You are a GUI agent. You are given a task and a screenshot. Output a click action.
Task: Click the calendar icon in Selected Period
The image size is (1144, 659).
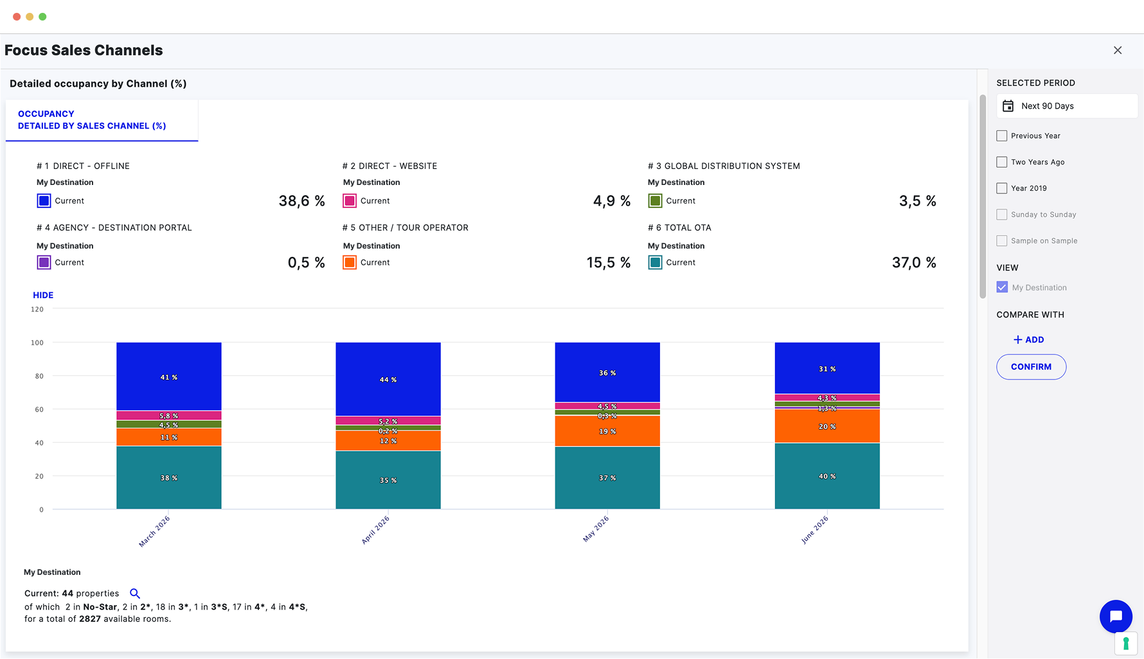point(1008,106)
